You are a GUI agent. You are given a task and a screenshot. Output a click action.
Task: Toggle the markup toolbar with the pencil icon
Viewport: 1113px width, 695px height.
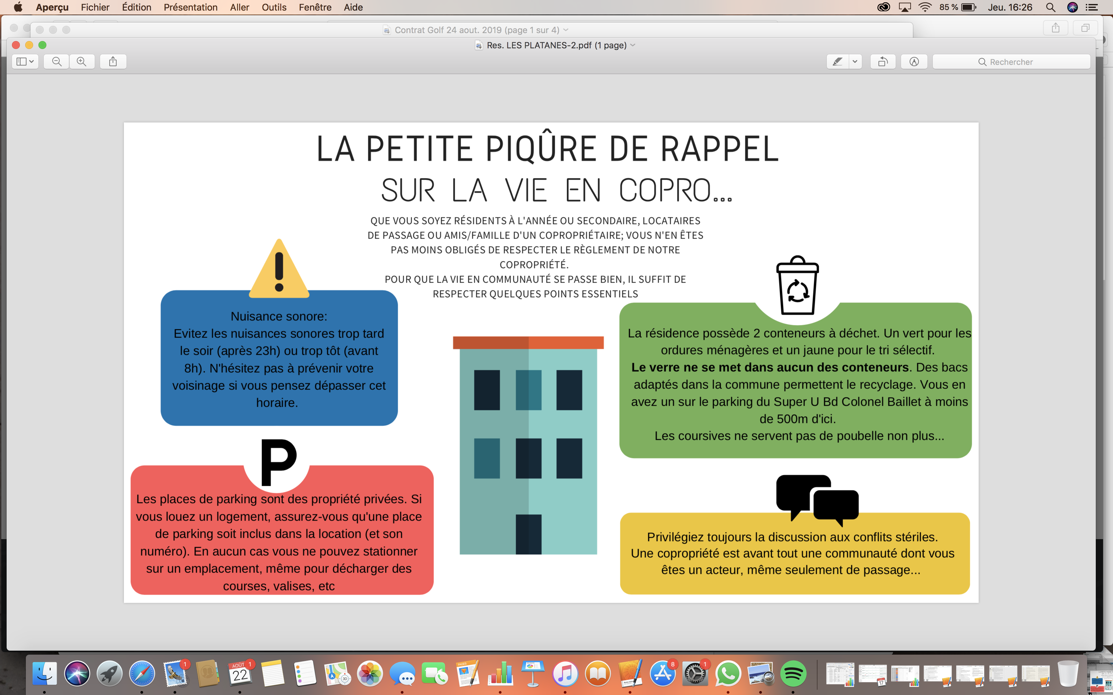click(x=914, y=61)
